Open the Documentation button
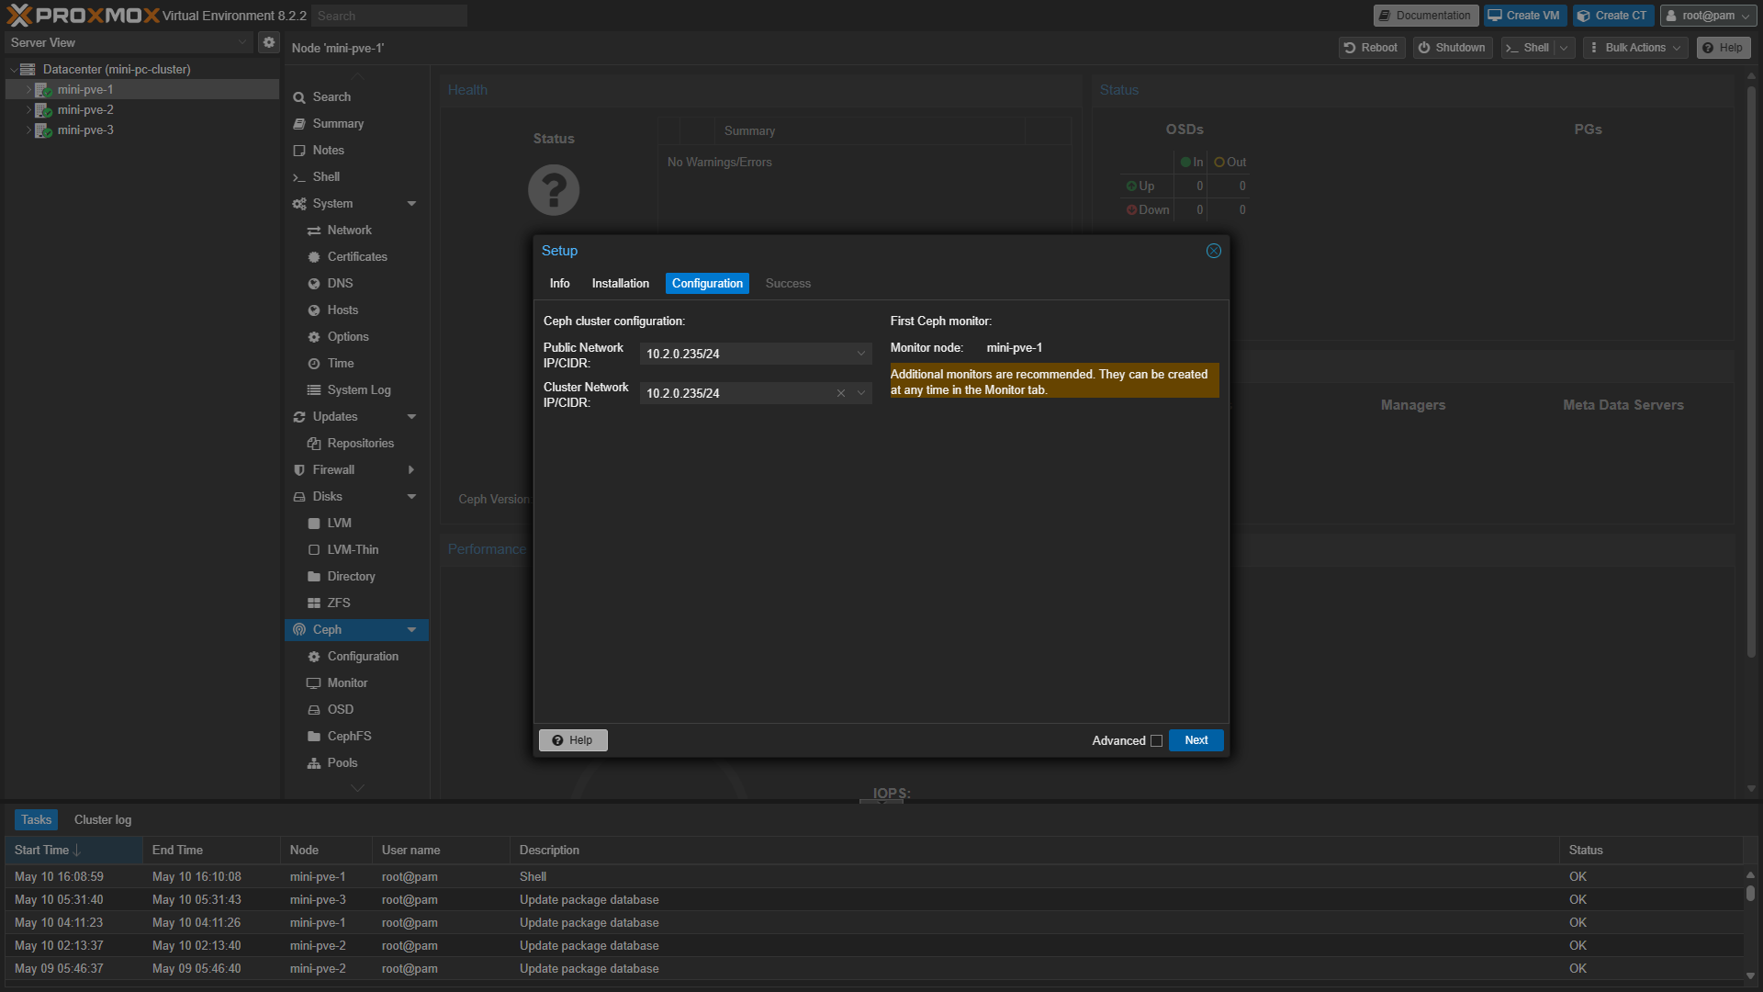 [1426, 16]
